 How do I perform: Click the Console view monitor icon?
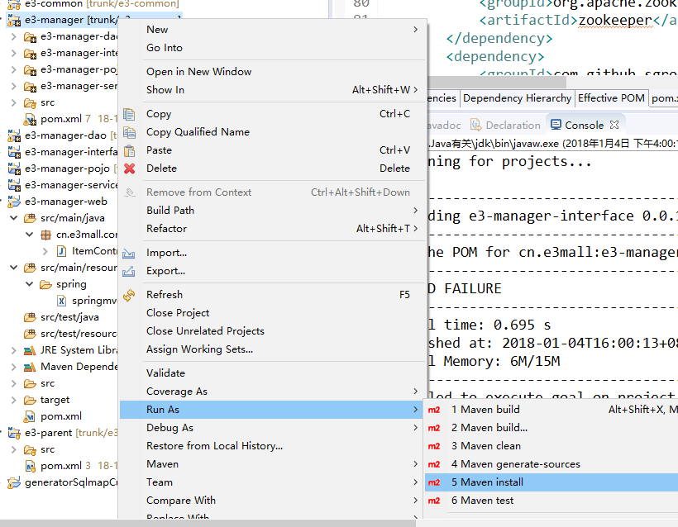(x=556, y=125)
